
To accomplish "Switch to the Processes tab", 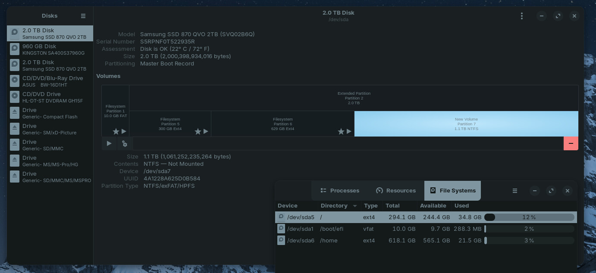I will click(340, 191).
